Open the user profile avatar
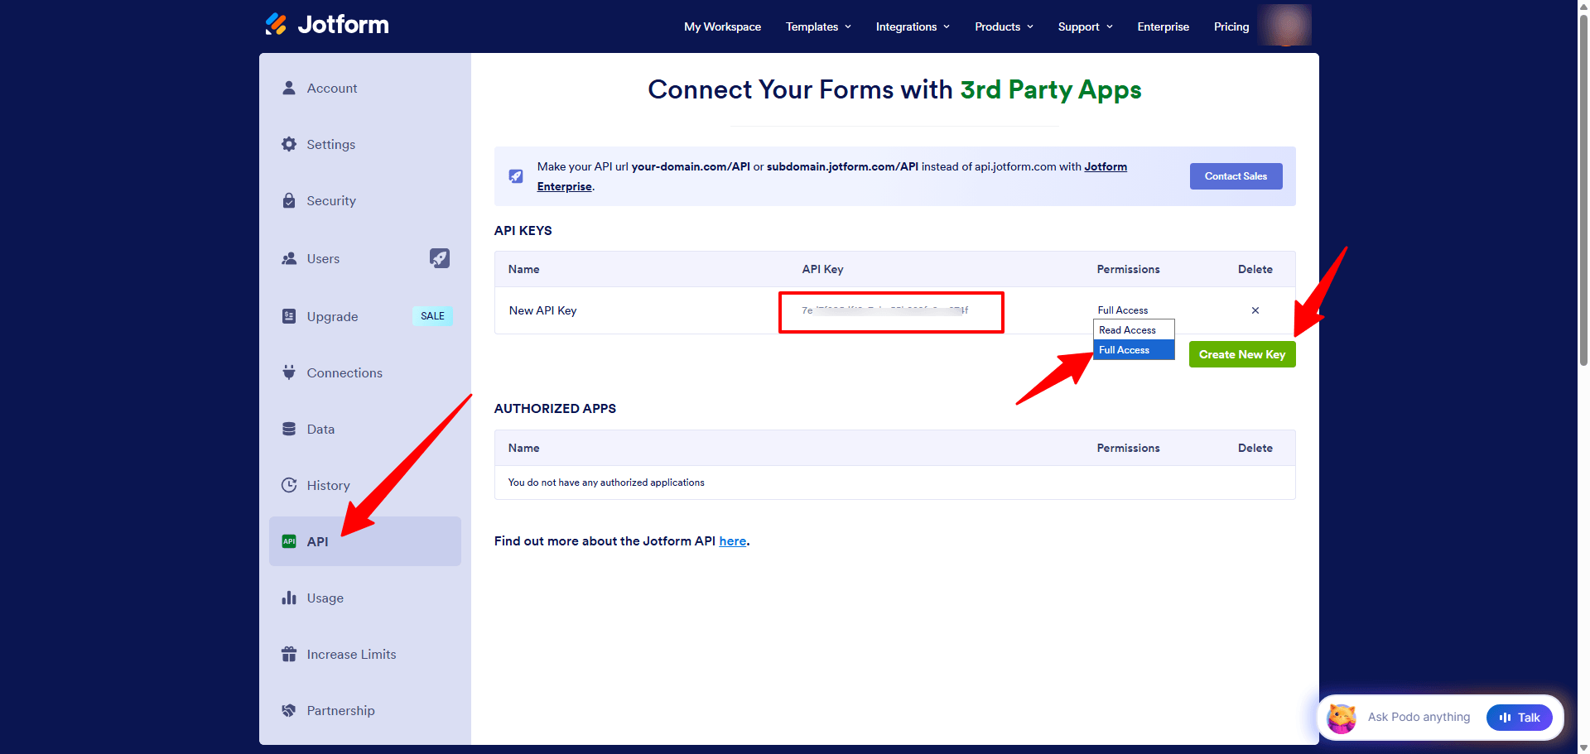Viewport: 1590px width, 754px height. [1284, 26]
